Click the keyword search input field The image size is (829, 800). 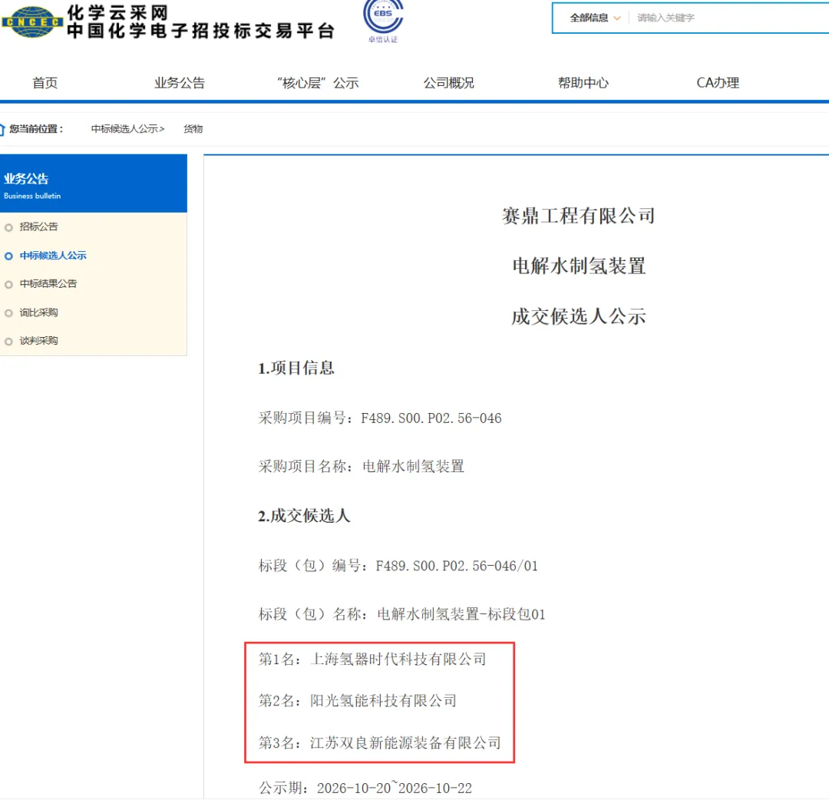tap(730, 18)
